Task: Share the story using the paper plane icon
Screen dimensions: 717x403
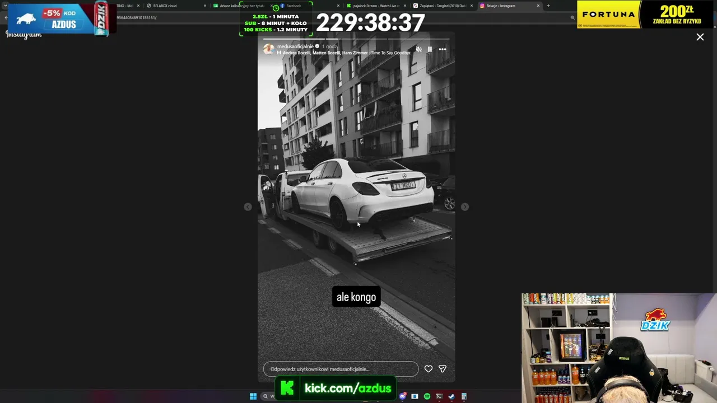Action: tap(443, 369)
